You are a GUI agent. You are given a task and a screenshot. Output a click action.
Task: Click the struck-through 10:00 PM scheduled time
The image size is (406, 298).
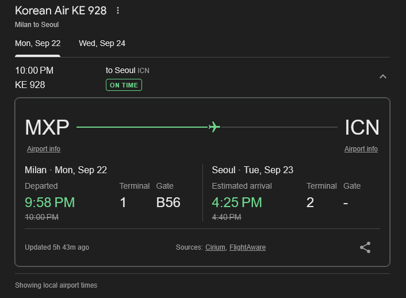(x=41, y=217)
